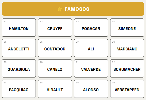Select the MARCIANO card
Image resolution: width=146 pixels, height=100 pixels.
pos(127,48)
